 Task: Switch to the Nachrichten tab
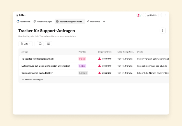(24, 22)
